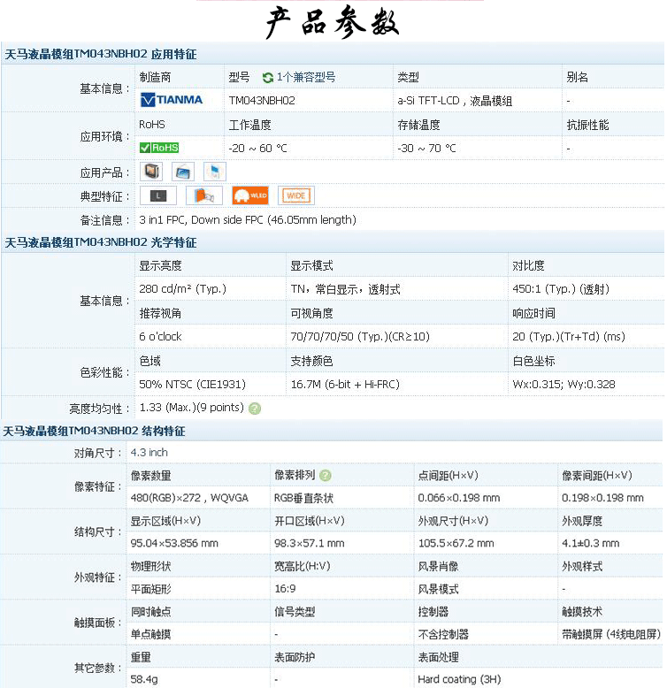Click the 单点触摸 touch points value
Viewport: 667px width, 688px height.
(151, 634)
